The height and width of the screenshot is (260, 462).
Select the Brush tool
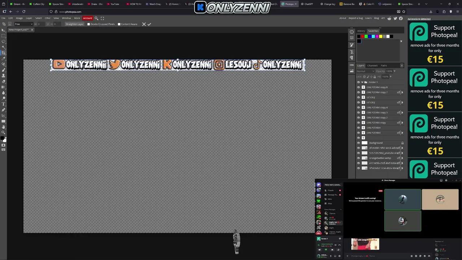coord(4,70)
